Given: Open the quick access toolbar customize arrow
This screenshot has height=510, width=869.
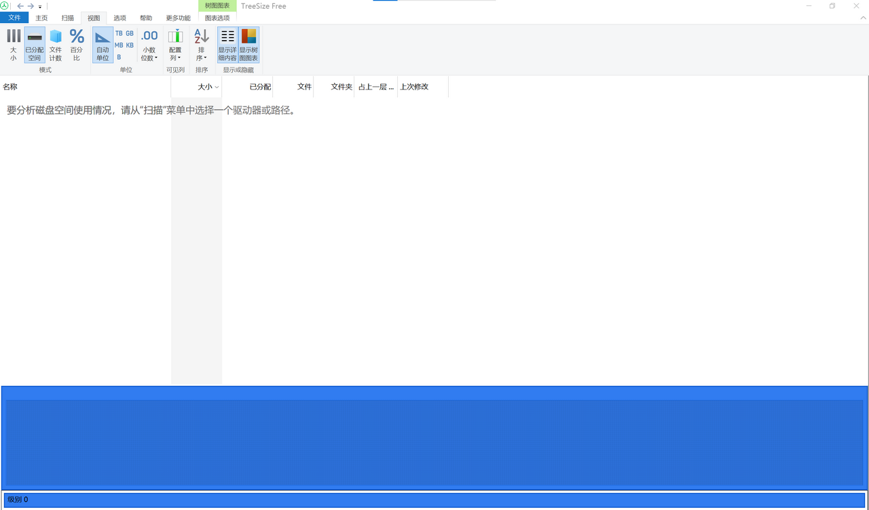Looking at the screenshot, I should click(40, 6).
